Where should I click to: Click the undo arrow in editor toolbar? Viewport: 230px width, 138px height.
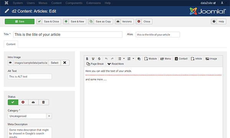tap(106, 59)
